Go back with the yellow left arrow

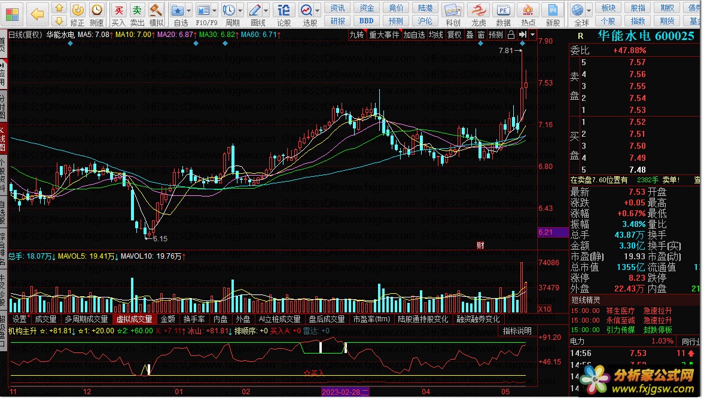point(37,14)
